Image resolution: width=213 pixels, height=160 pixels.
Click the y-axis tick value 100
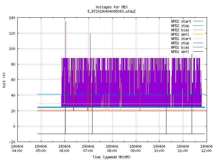pyautogui.click(x=12, y=49)
